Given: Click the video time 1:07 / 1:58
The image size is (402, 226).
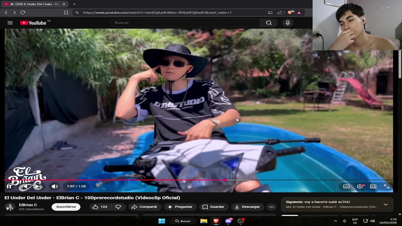Looking at the screenshot, I should point(76,186).
